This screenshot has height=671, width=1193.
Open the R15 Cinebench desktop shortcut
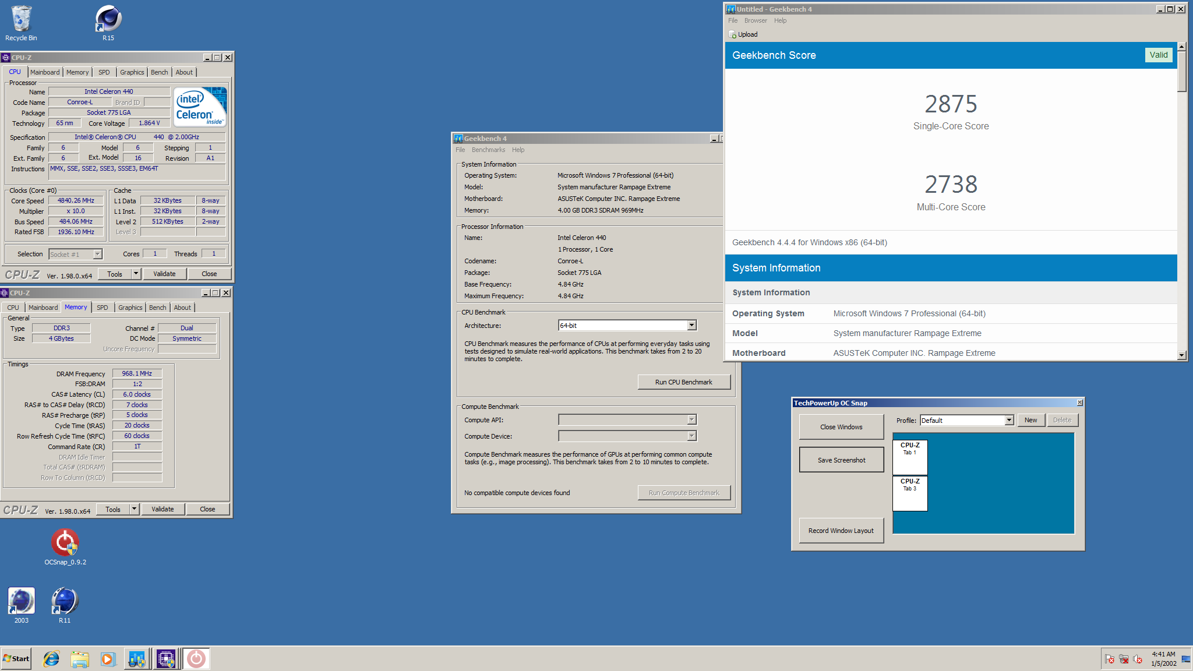pyautogui.click(x=108, y=23)
